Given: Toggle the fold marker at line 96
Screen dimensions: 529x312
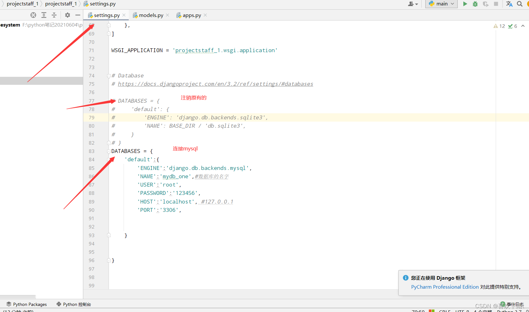Looking at the screenshot, I should pyautogui.click(x=109, y=260).
